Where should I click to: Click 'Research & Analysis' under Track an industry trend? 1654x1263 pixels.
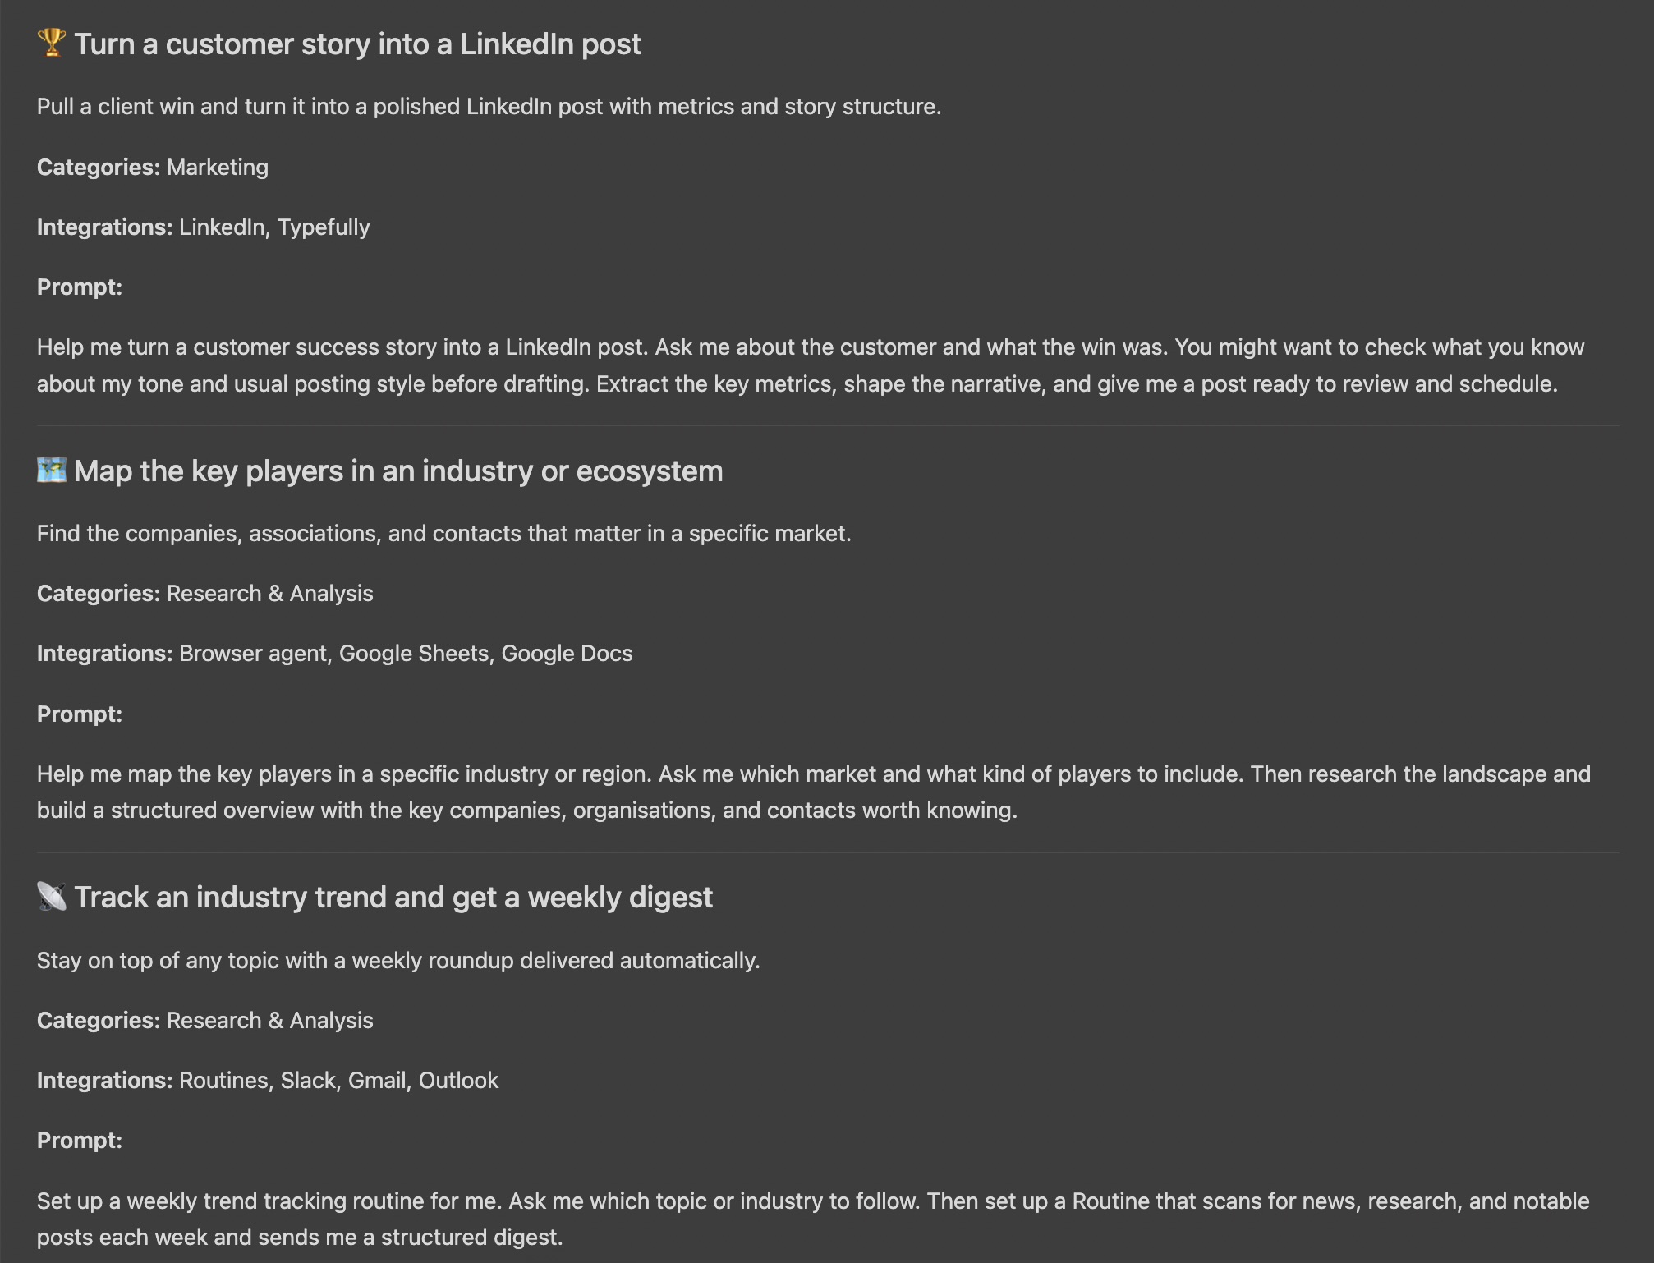pos(269,1021)
